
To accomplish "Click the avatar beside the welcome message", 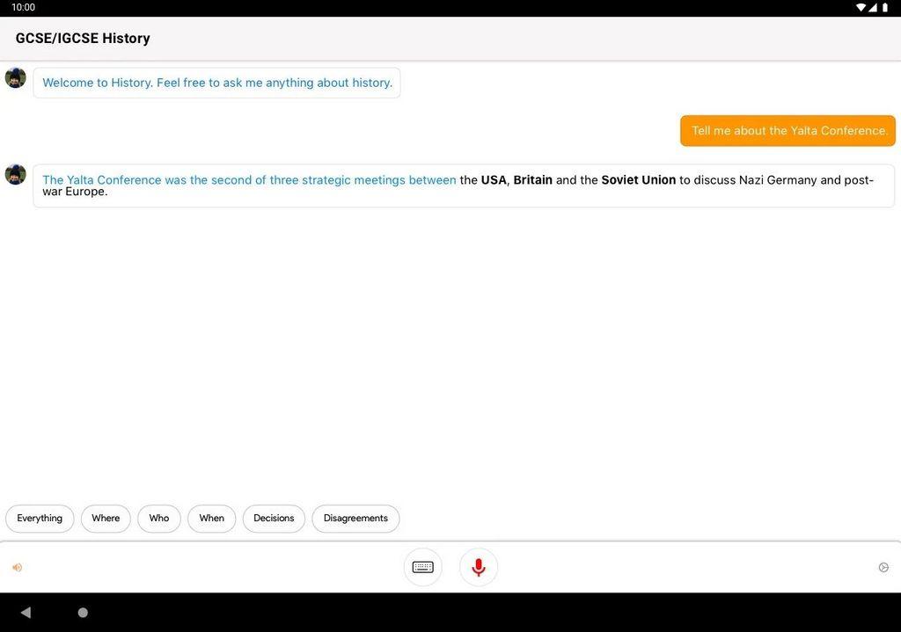I will coord(16,77).
